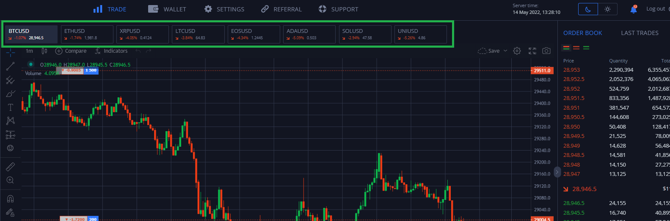Open the Indicators list
The width and height of the screenshot is (670, 221).
coord(111,51)
